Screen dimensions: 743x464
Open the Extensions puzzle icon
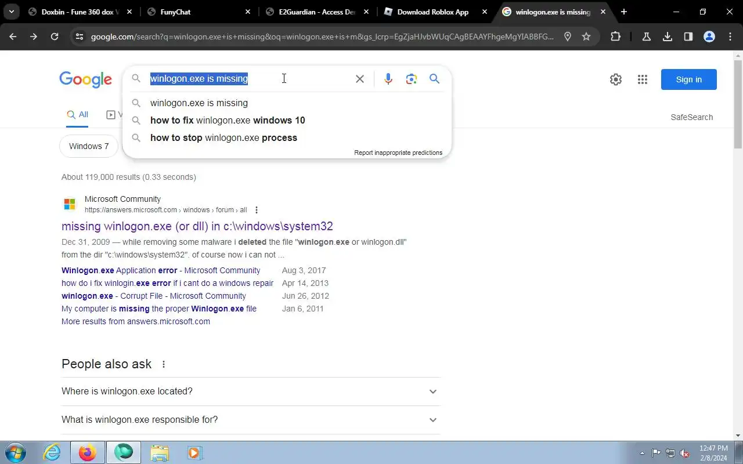click(x=616, y=37)
